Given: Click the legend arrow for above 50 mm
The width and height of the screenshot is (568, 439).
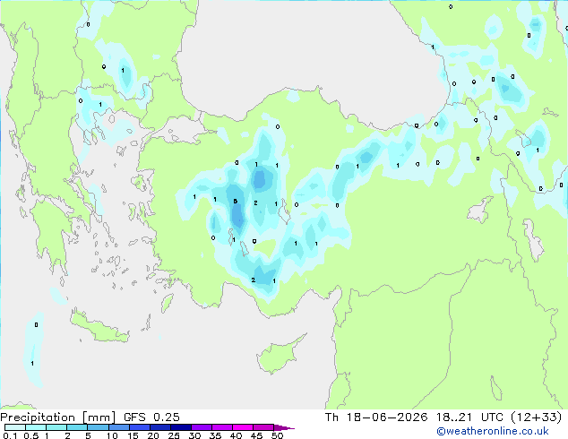Looking at the screenshot, I should point(283,427).
